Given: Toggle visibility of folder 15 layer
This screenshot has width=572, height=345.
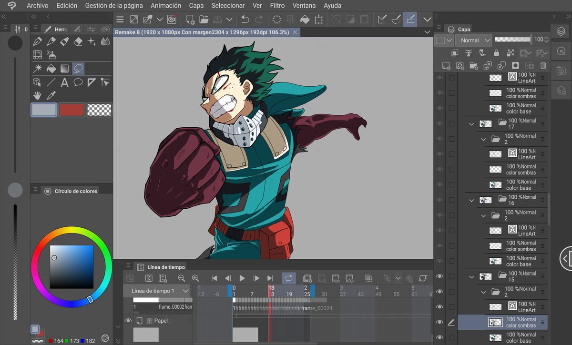Looking at the screenshot, I should [x=439, y=276].
